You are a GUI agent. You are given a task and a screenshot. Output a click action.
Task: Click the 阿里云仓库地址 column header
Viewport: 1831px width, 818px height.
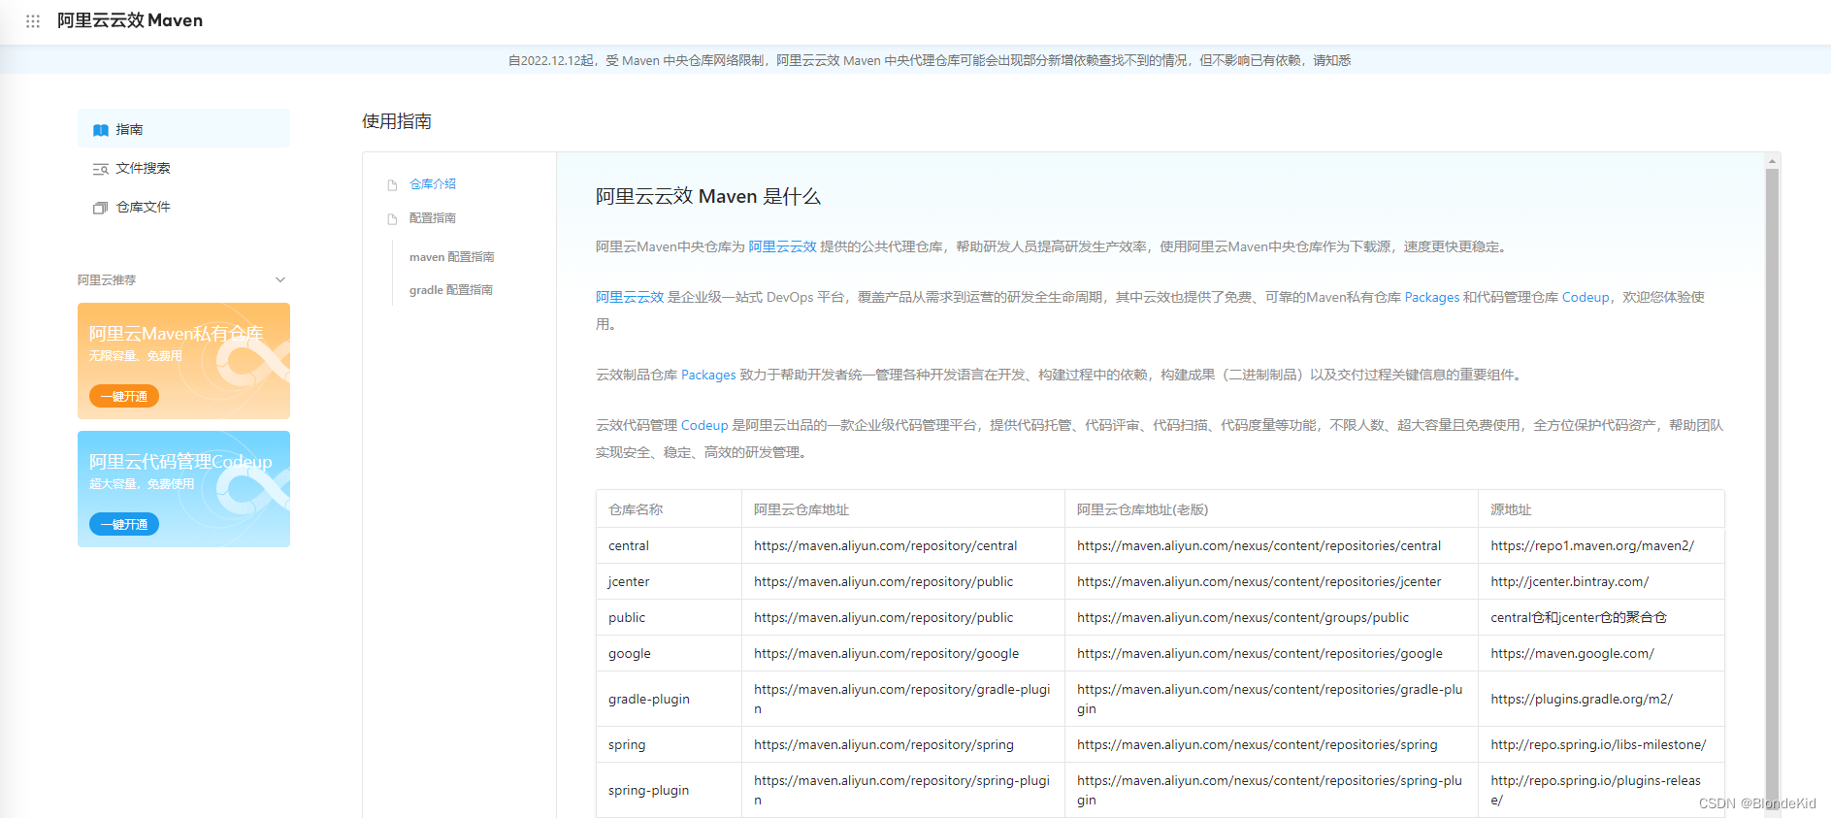(x=801, y=509)
